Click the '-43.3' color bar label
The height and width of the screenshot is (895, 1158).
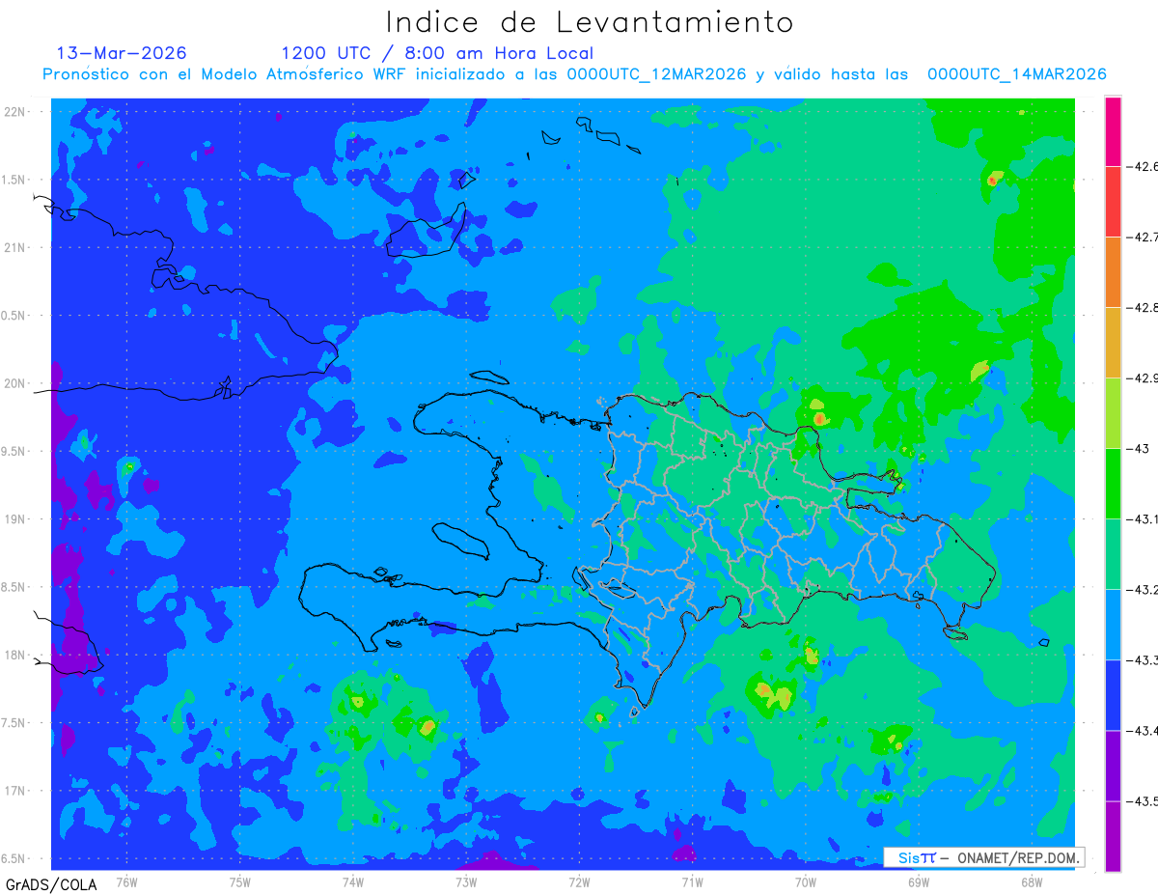pyautogui.click(x=1144, y=659)
